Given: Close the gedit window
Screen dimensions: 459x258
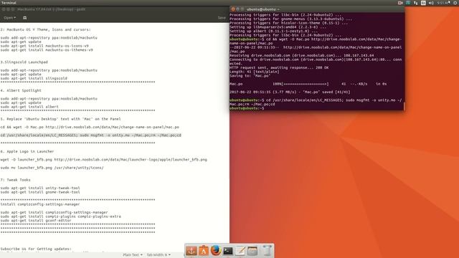Looking at the screenshot, I should coord(4,9).
